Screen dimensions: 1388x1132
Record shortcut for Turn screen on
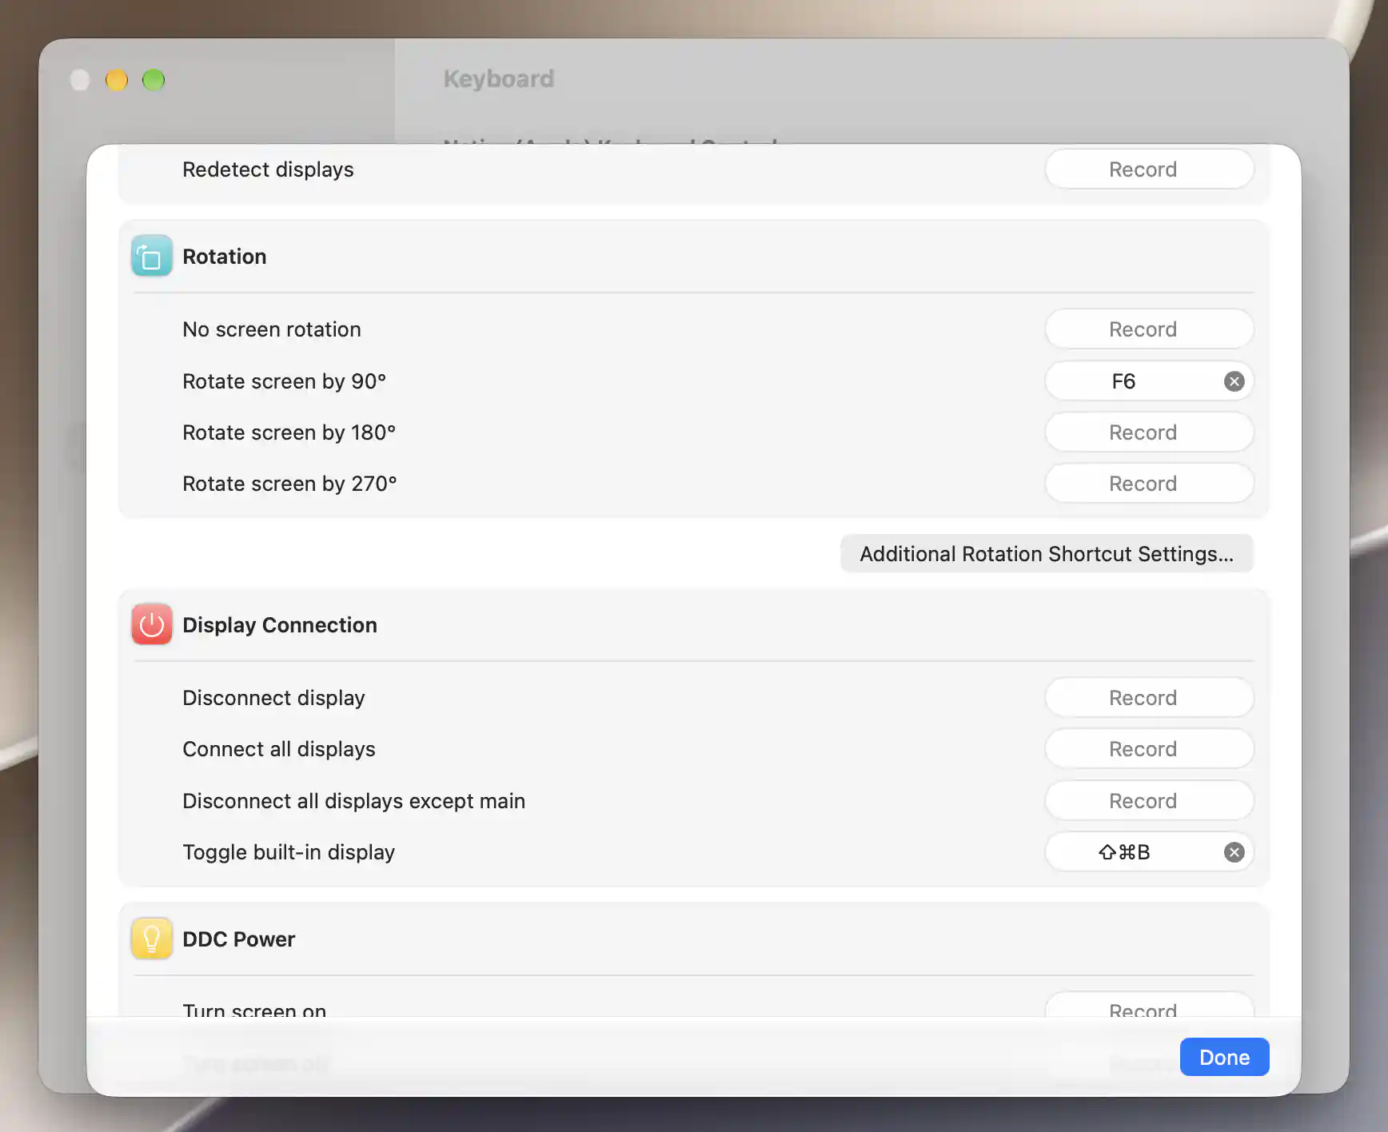[1149, 1006]
